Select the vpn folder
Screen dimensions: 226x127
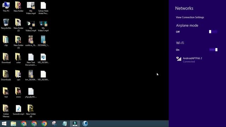pos(18,75)
